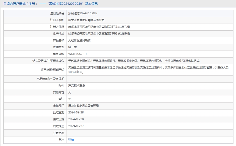Viewport: 236px width, 146px height.
Task: Click 产品技术要求 in the 附件 row
Action: pyautogui.click(x=77, y=85)
